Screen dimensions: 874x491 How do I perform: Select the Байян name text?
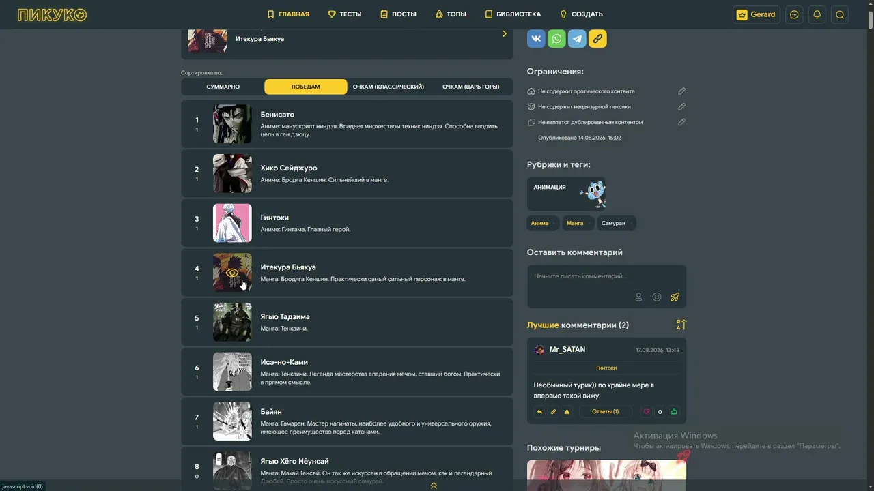(271, 412)
